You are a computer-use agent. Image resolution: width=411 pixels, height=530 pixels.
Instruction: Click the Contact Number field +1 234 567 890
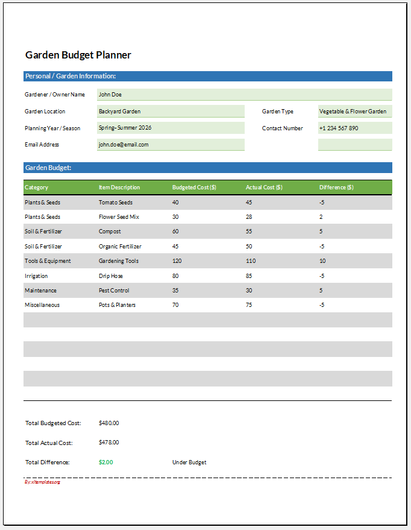[355, 128]
